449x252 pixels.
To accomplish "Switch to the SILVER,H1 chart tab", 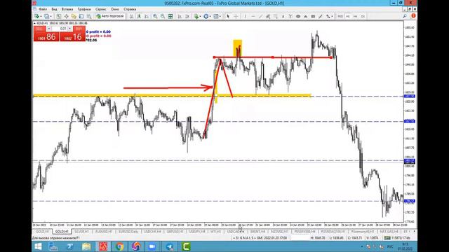I will coord(81,232).
